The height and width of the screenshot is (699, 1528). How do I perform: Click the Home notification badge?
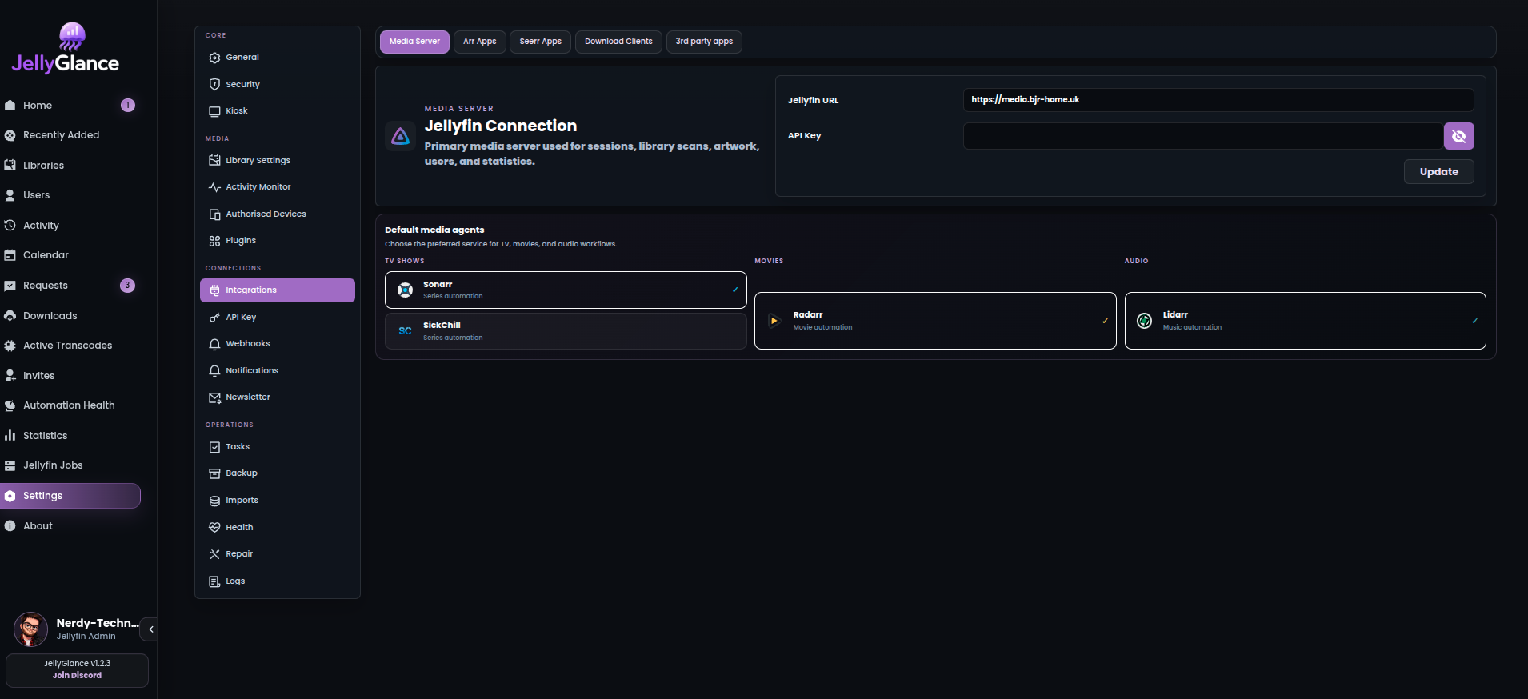[128, 106]
